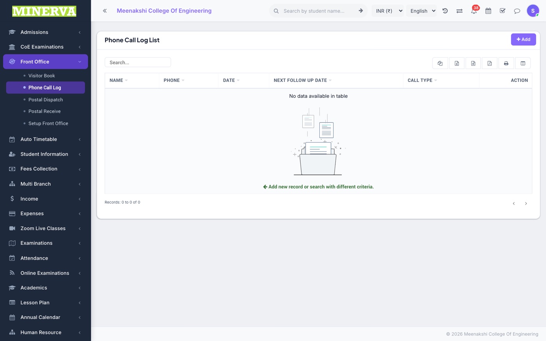Click 'No data available in table' message
This screenshot has width=546, height=341.
(318, 96)
